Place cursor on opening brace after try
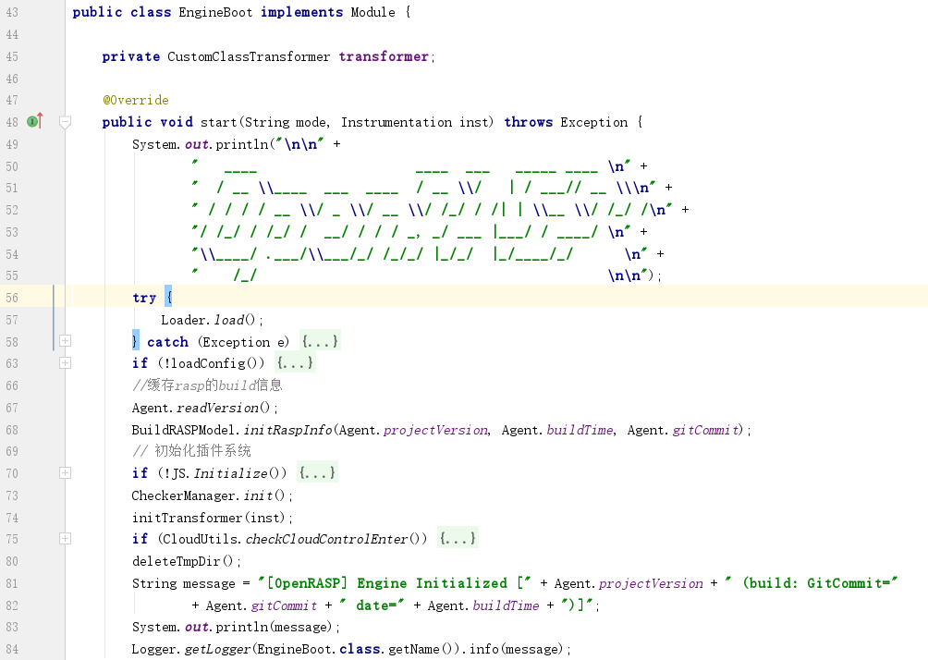This screenshot has width=928, height=660. (x=168, y=298)
